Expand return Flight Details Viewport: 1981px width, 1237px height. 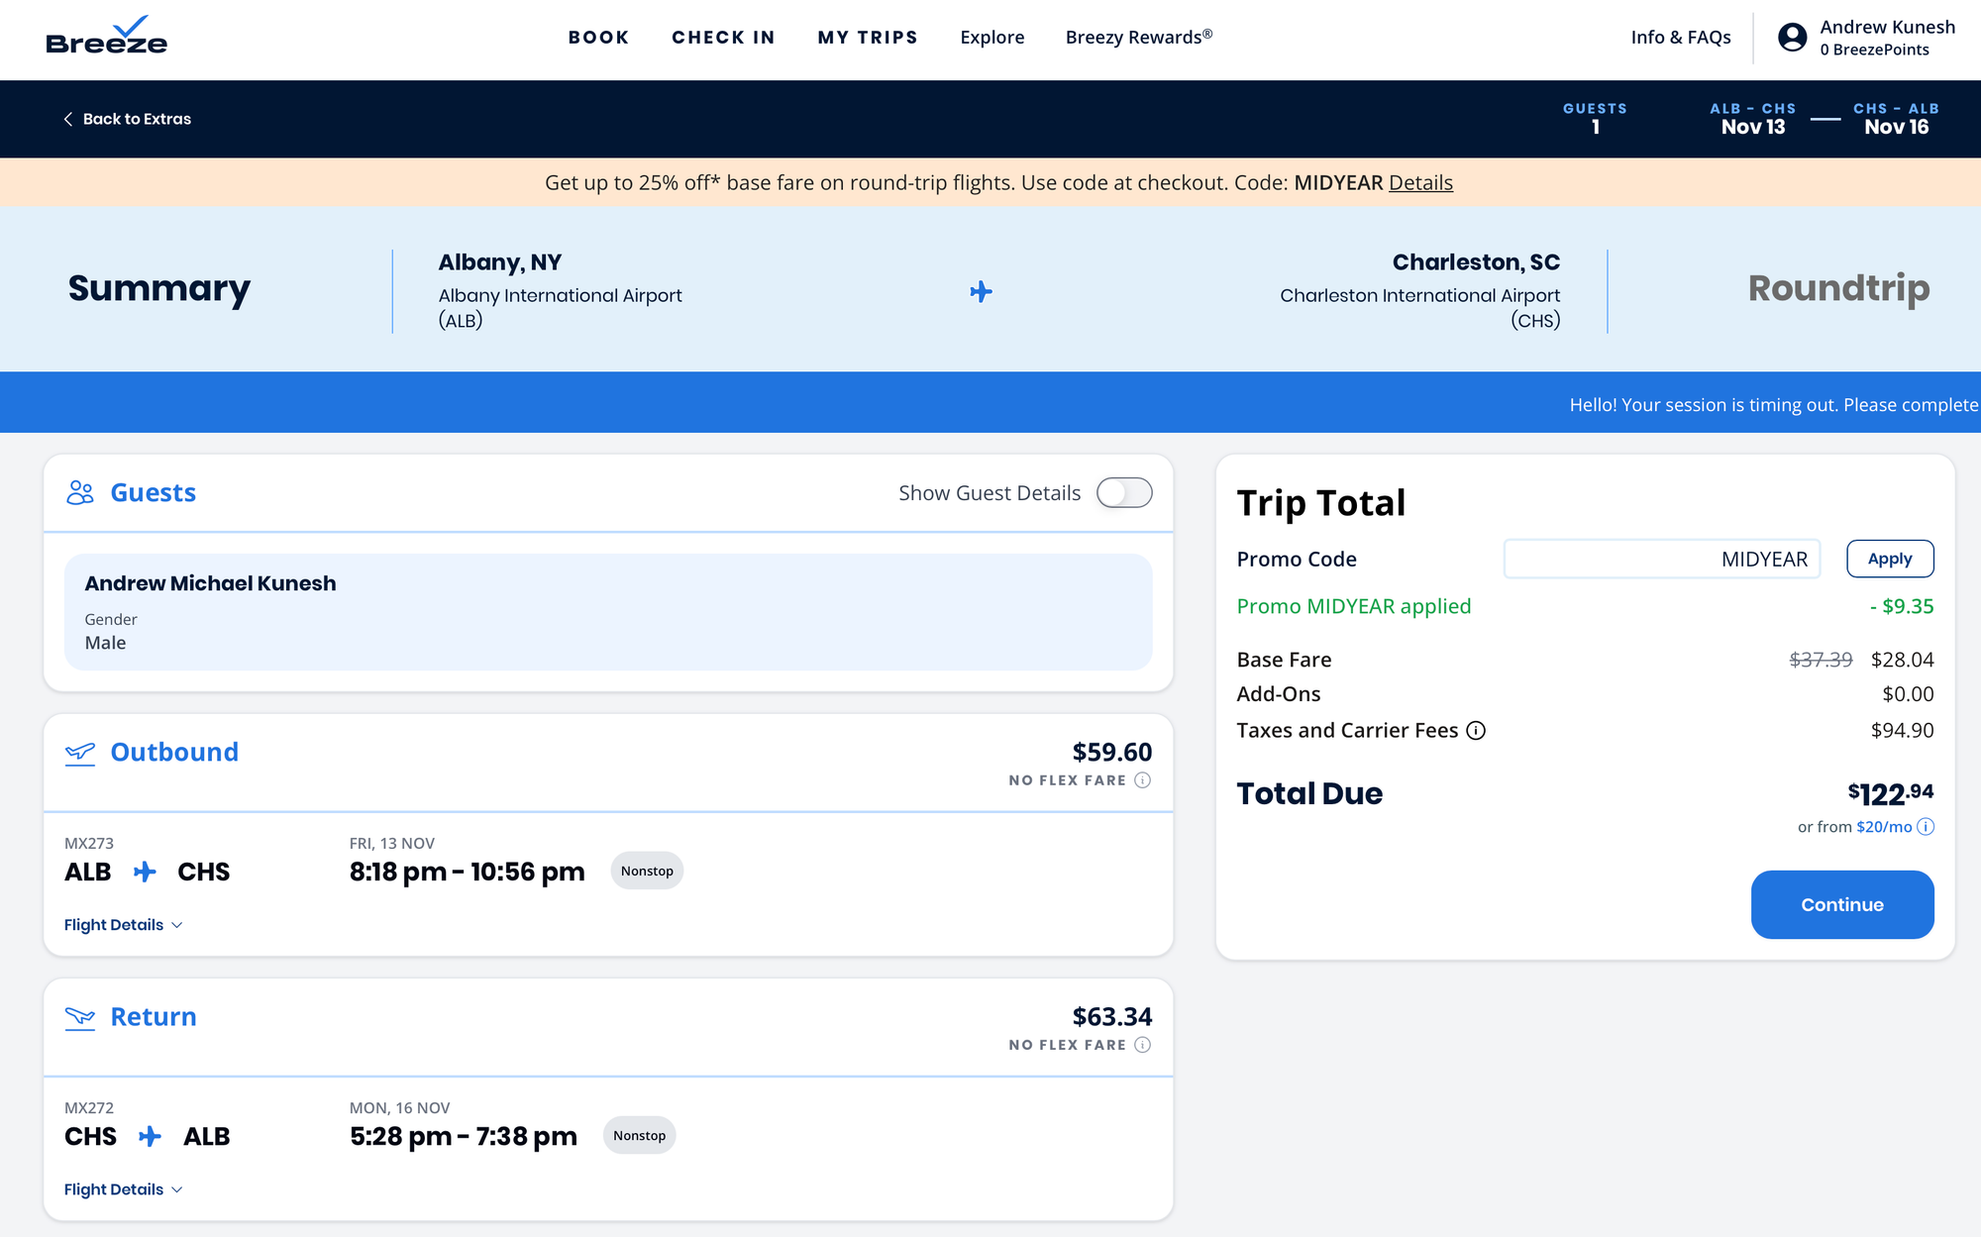(124, 1189)
